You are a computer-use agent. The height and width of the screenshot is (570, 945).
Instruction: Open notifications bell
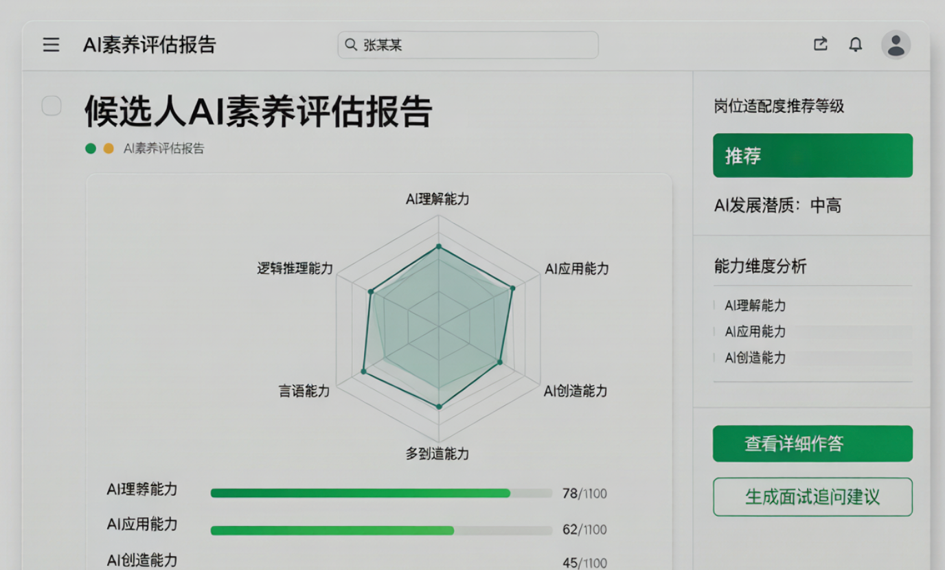pos(855,45)
